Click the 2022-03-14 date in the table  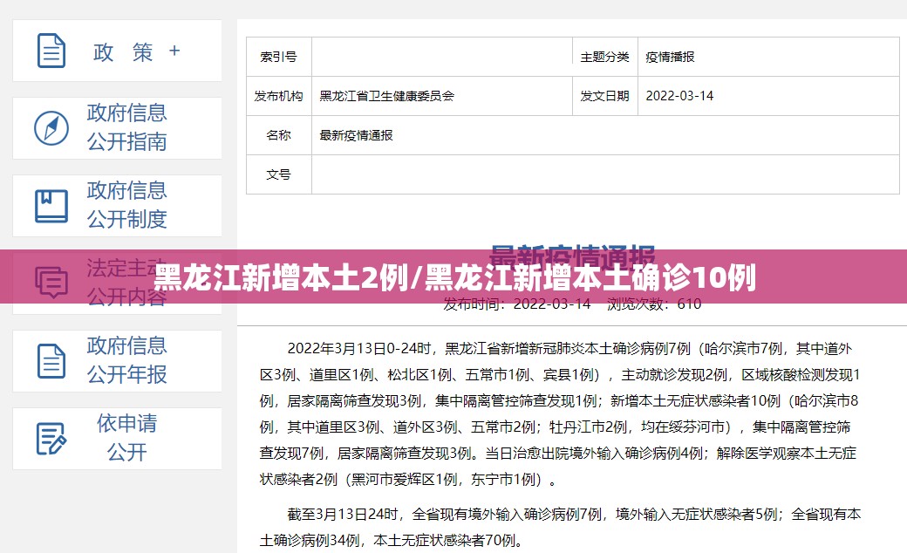coord(679,96)
